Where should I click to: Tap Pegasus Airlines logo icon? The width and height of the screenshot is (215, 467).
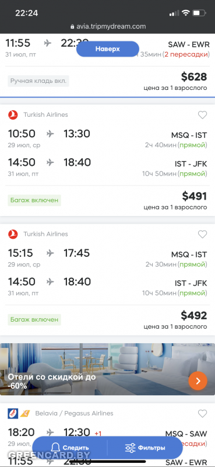tap(24, 413)
